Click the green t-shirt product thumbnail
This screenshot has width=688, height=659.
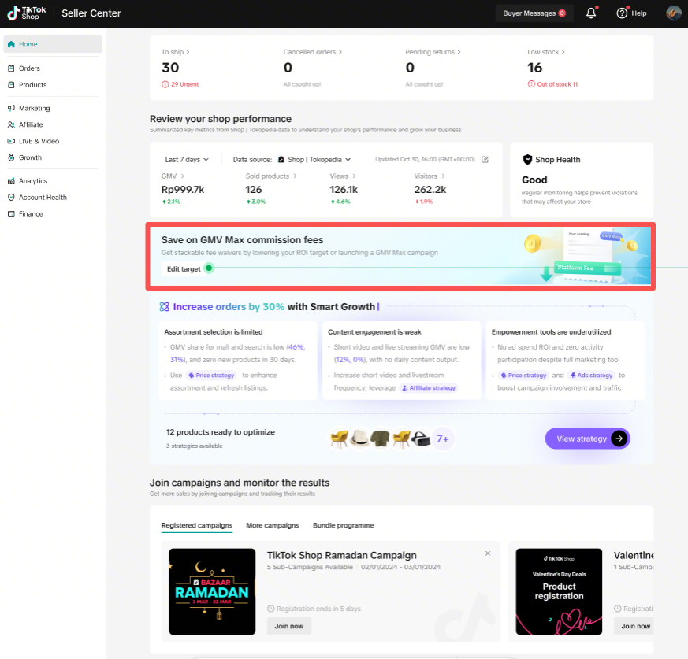[380, 439]
